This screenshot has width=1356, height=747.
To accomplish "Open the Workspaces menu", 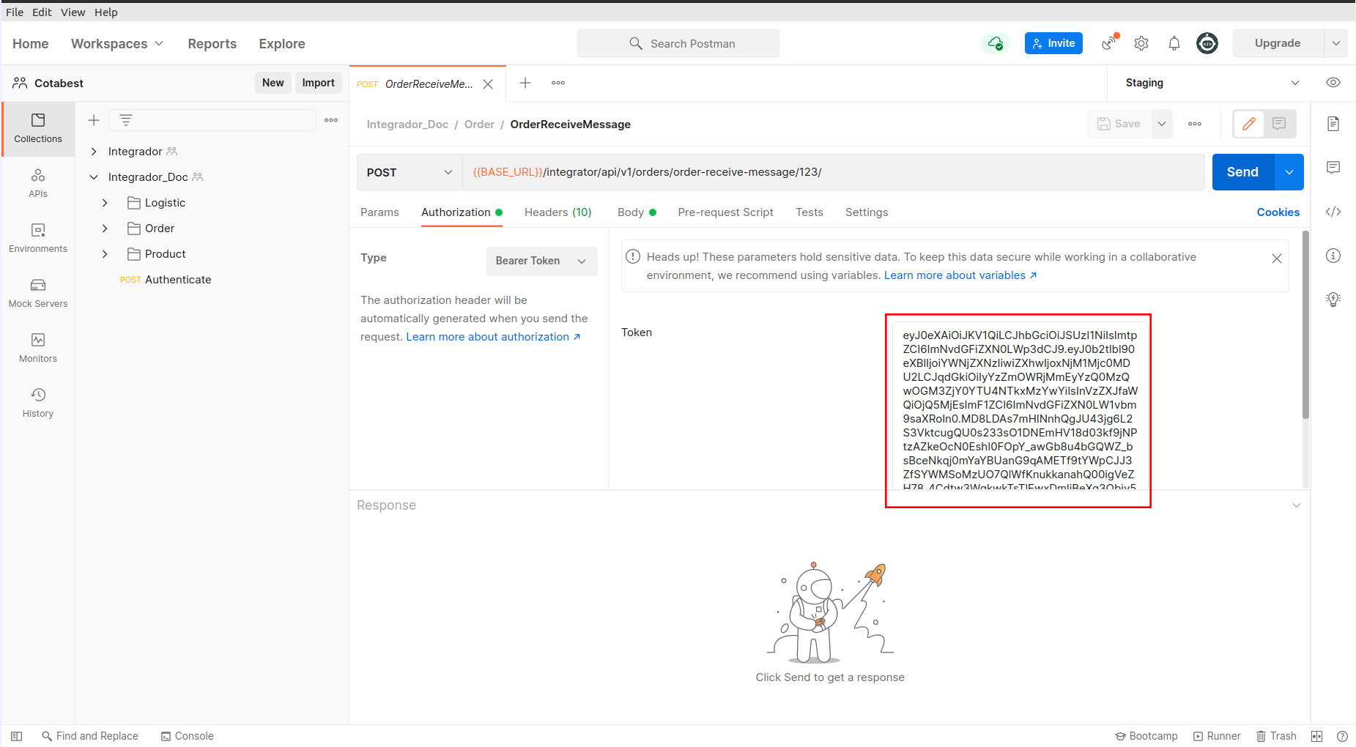I will [117, 44].
